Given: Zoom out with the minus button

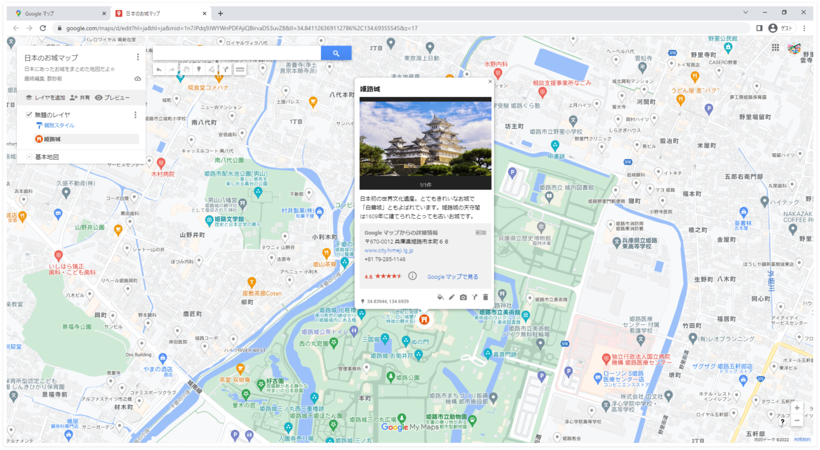Looking at the screenshot, I should click(x=797, y=421).
